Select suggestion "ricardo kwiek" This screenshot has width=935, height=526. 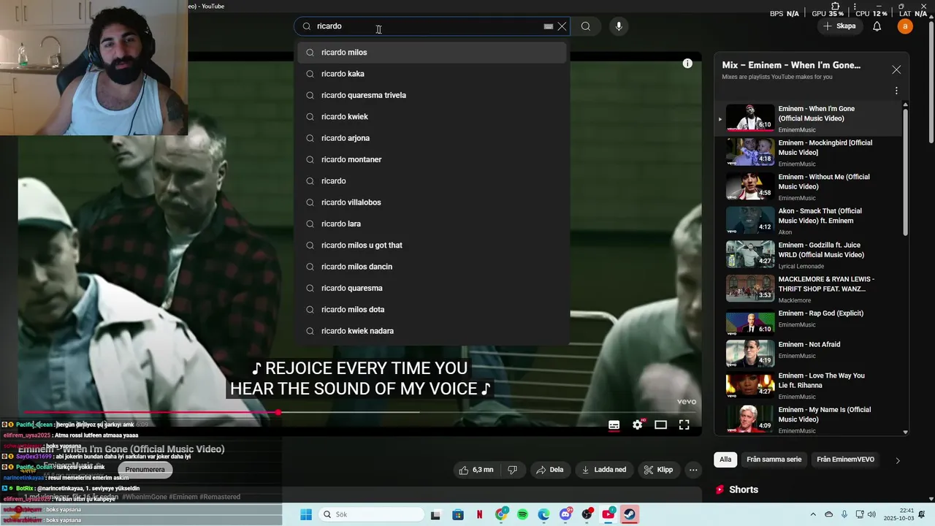432,117
